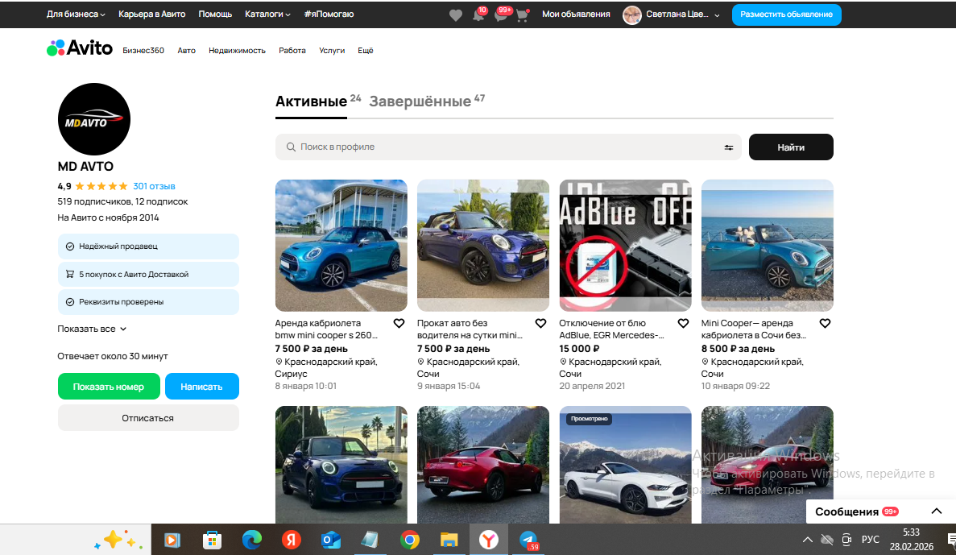This screenshot has height=555, width=956.
Task: Open 'Работа' category
Action: (x=292, y=51)
